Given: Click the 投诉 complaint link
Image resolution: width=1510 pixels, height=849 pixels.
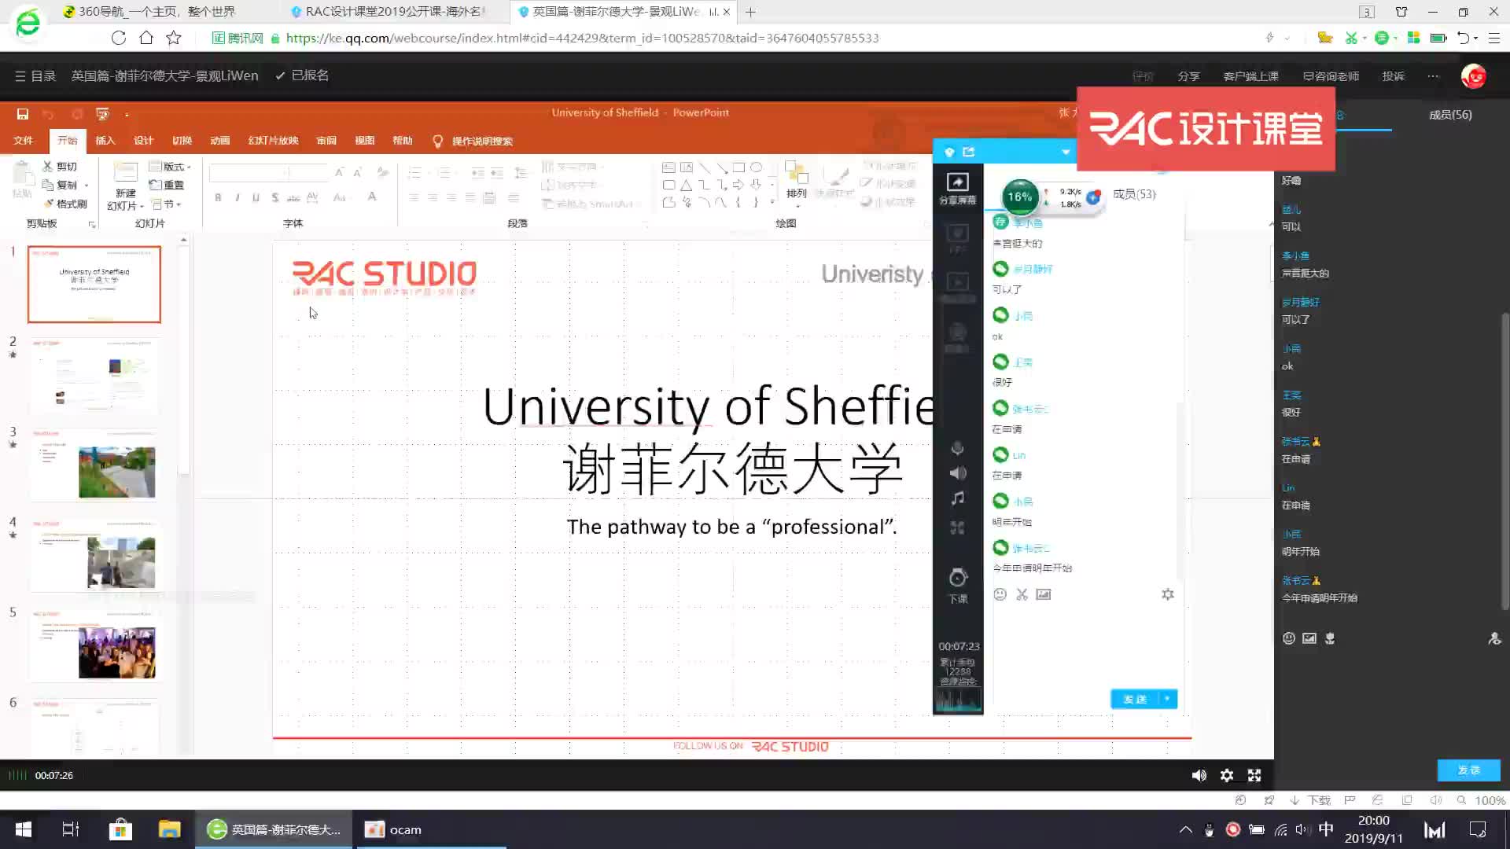Looking at the screenshot, I should pos(1393,76).
